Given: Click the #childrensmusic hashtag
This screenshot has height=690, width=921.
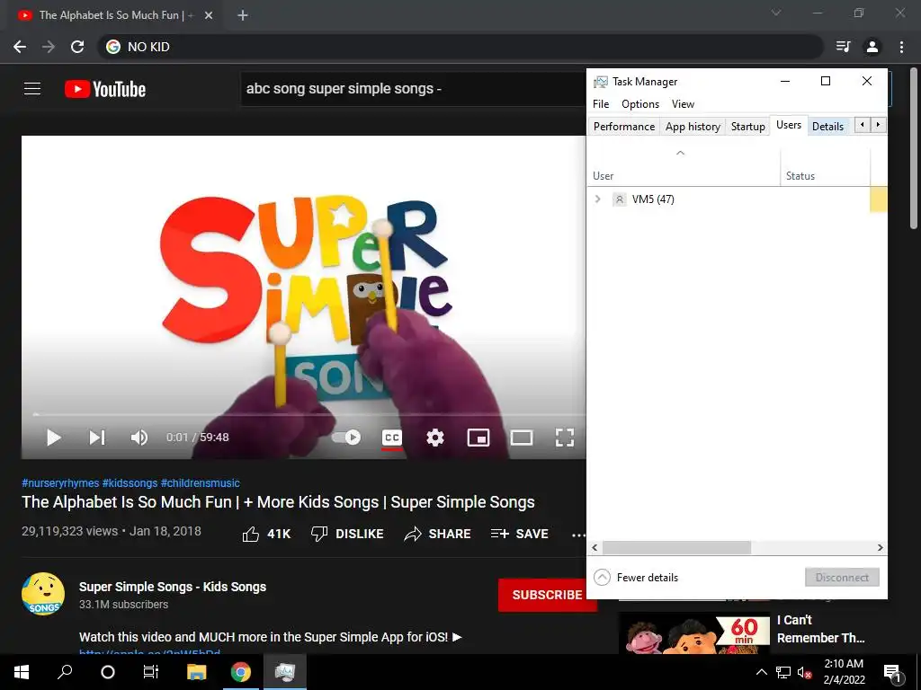Looking at the screenshot, I should pos(201,483).
